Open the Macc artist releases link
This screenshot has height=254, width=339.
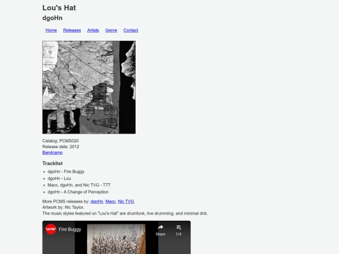click(x=110, y=201)
